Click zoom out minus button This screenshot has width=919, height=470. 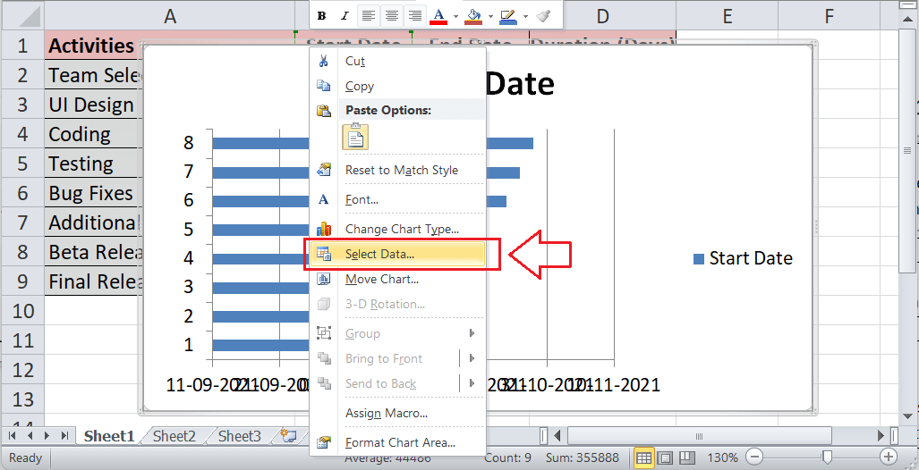pos(755,457)
